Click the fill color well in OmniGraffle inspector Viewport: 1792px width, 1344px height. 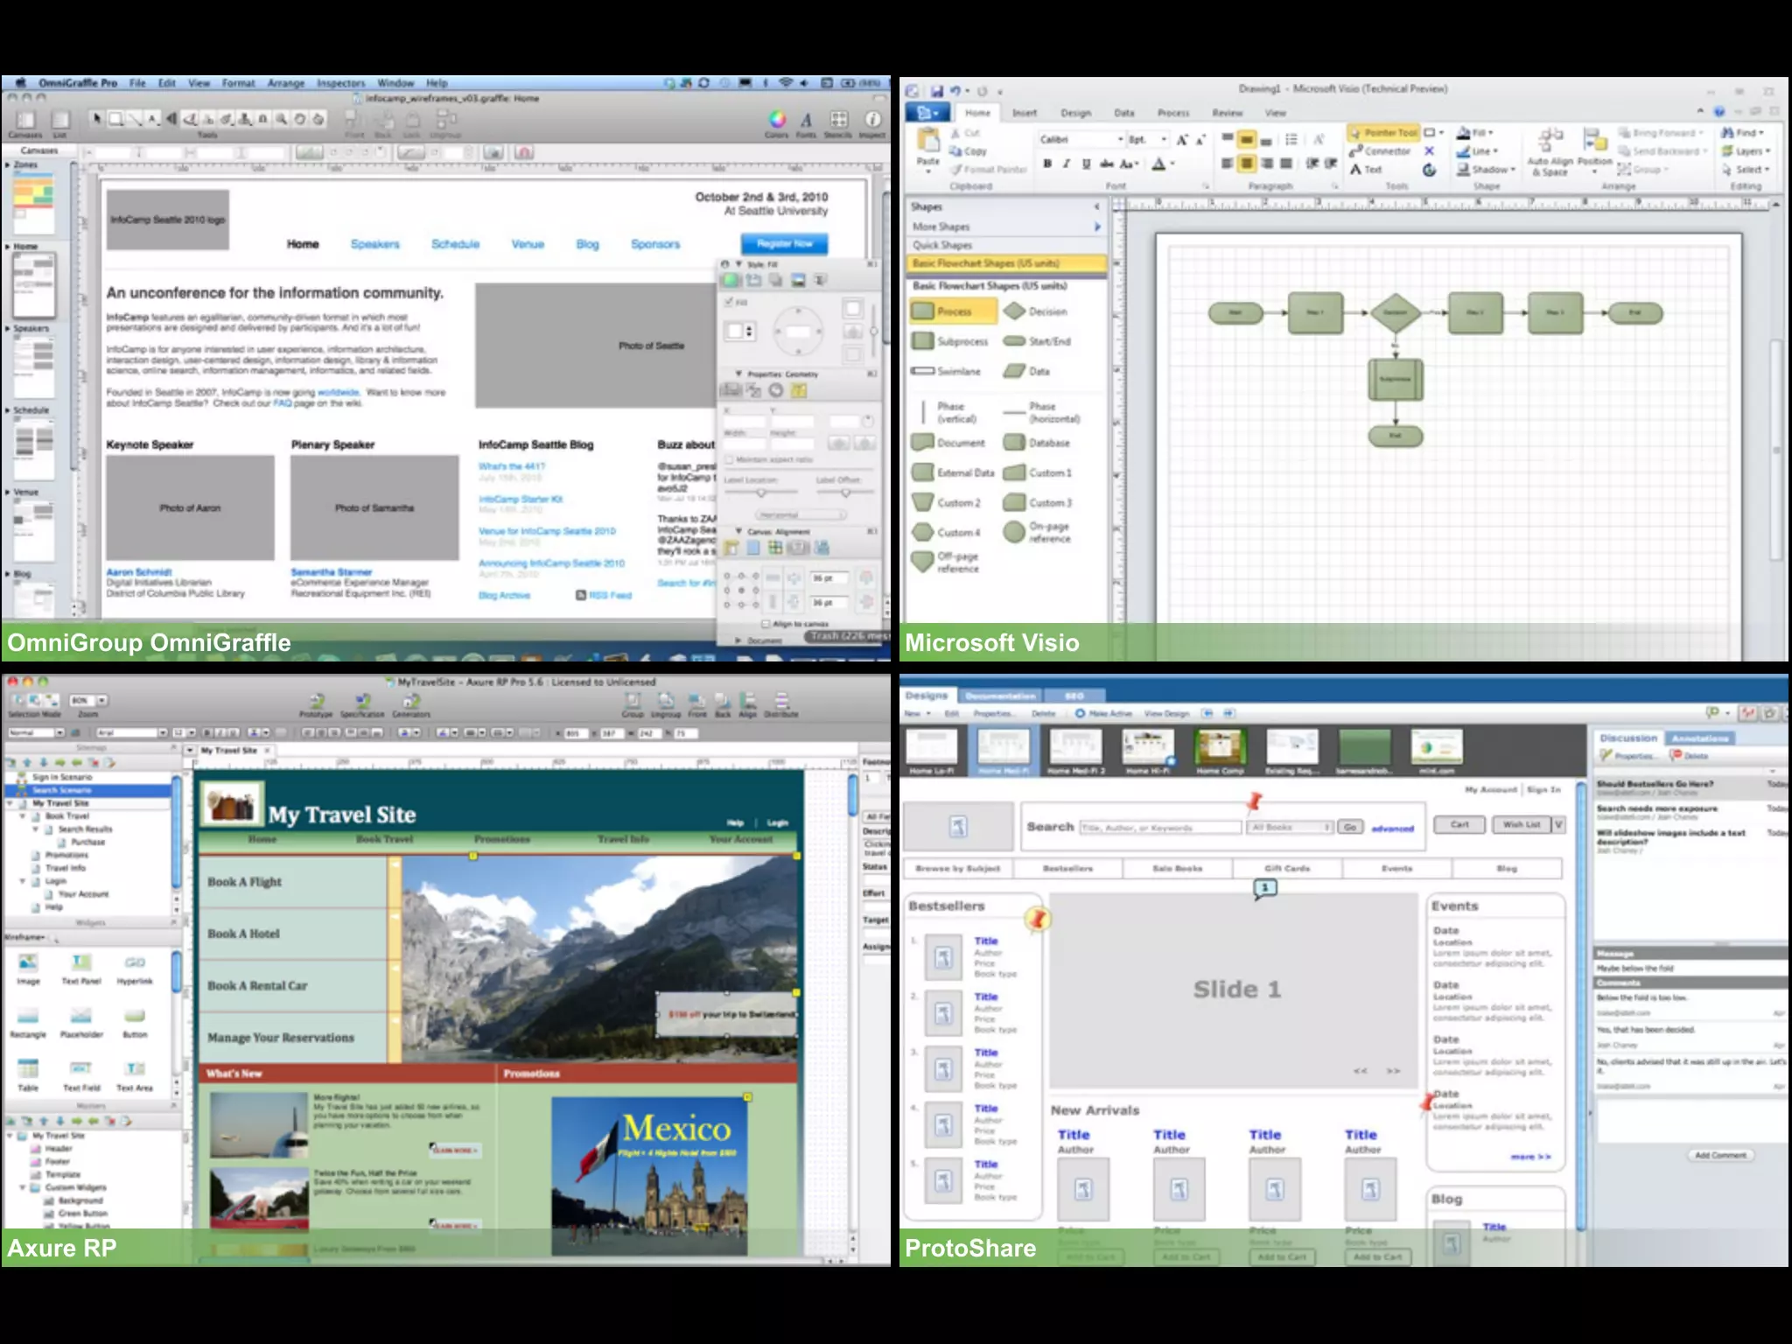coord(735,331)
